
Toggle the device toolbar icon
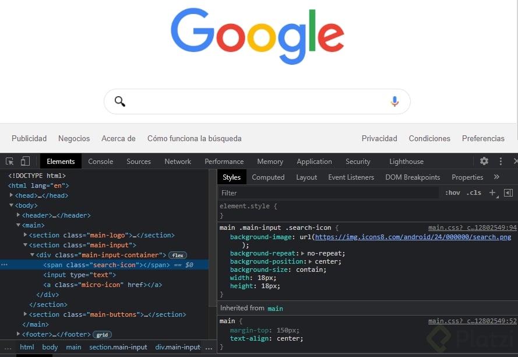pyautogui.click(x=25, y=161)
